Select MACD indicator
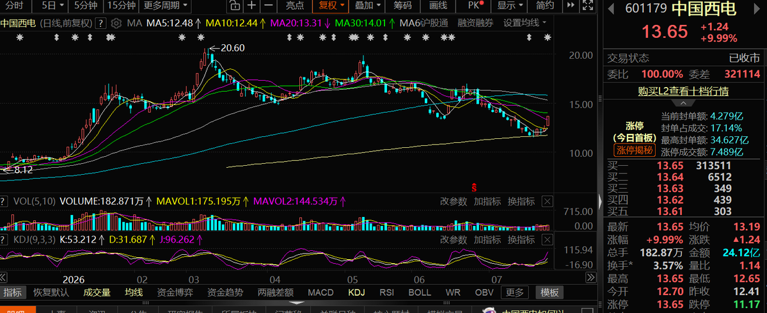Screen dimensions: 767x313 (x=320, y=293)
